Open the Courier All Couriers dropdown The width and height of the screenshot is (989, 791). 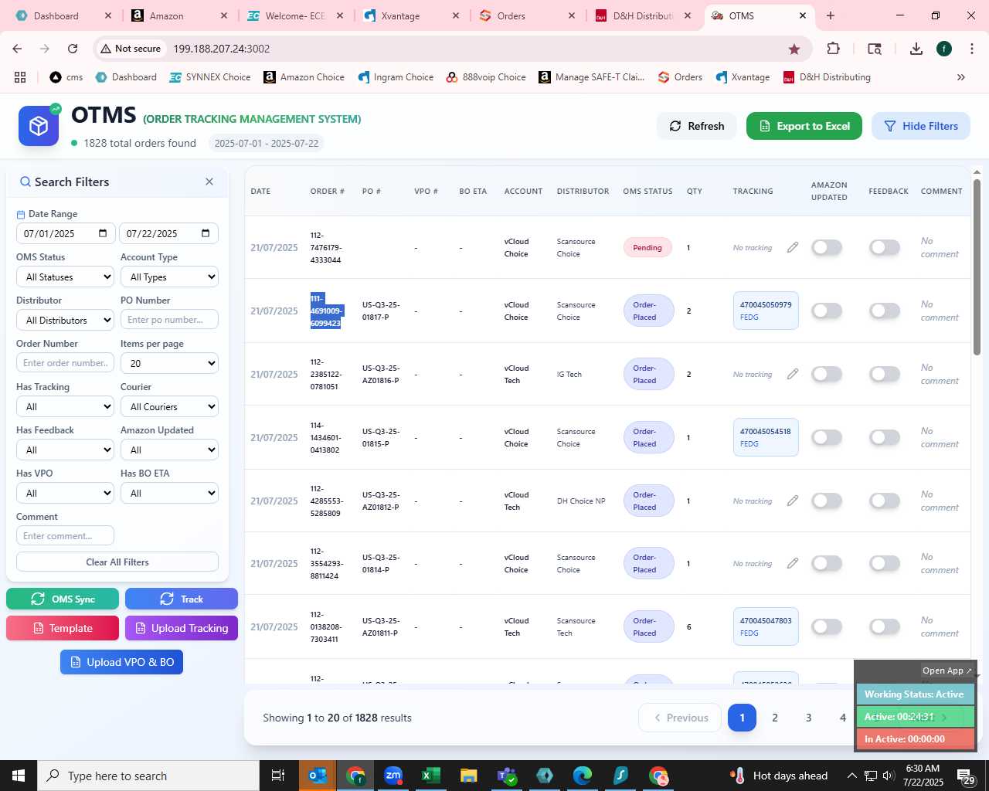tap(169, 406)
